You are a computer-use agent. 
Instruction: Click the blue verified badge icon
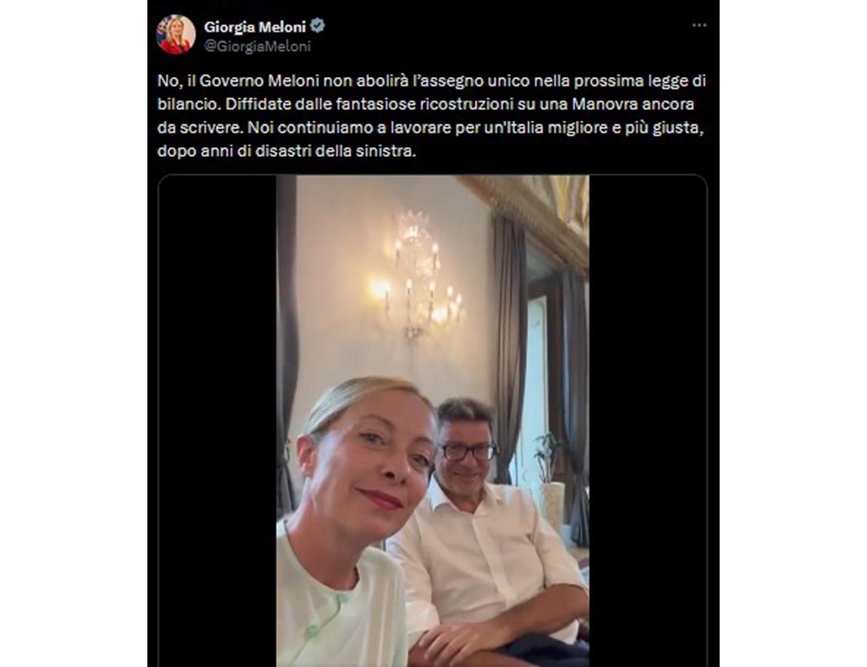tap(317, 26)
